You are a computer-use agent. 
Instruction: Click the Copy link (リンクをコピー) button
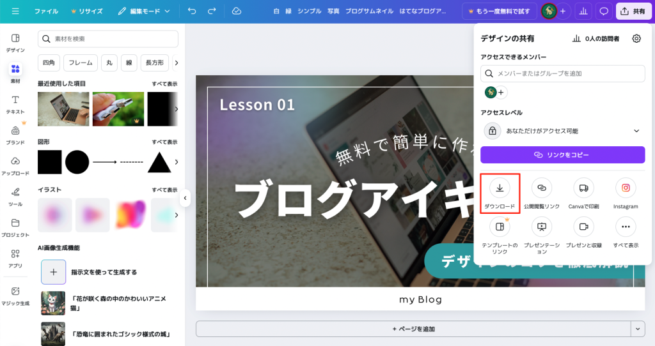[x=562, y=154]
